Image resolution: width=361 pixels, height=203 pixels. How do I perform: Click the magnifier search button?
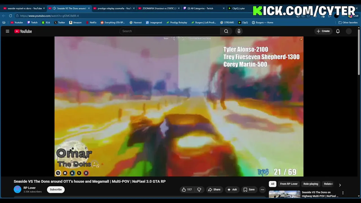(226, 31)
